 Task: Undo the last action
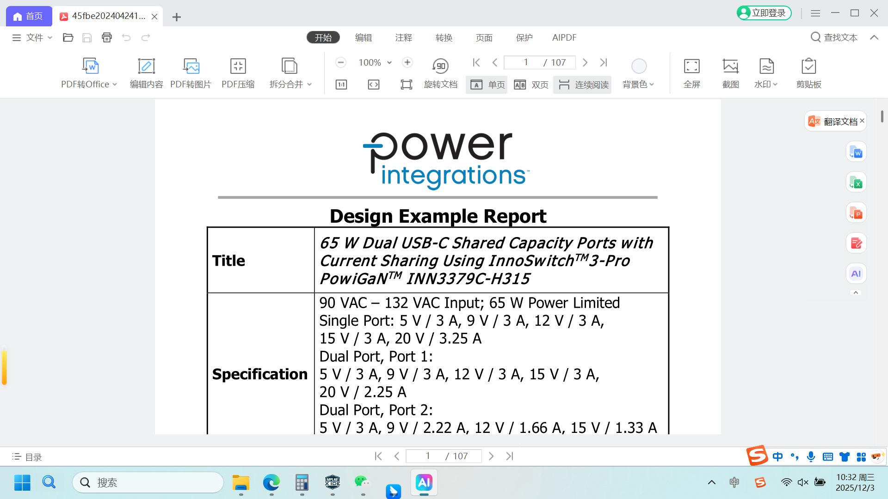pyautogui.click(x=126, y=37)
